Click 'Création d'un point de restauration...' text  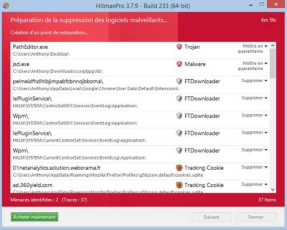[49, 33]
